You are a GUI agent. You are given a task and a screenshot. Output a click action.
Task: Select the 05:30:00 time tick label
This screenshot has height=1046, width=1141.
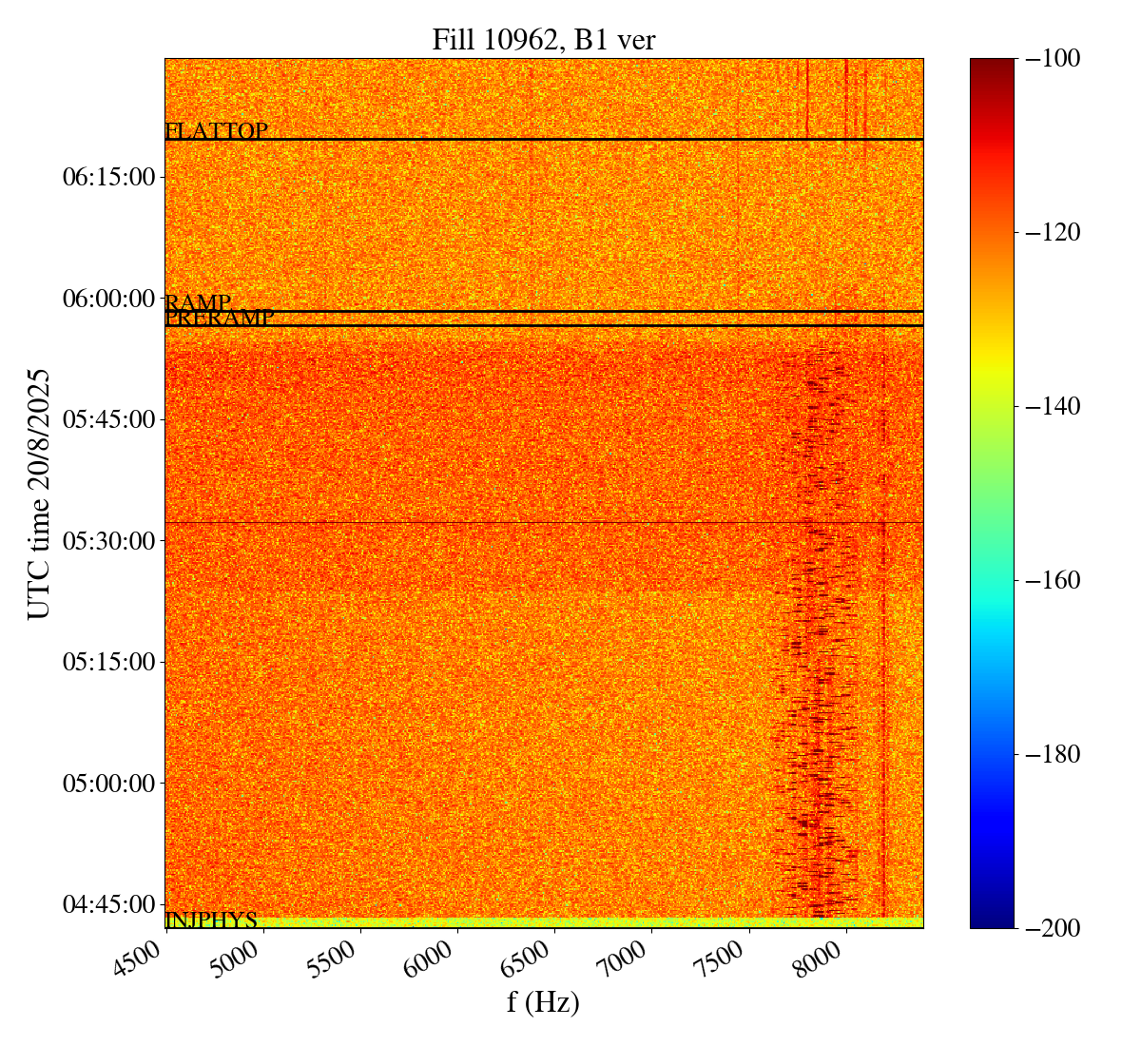107,540
